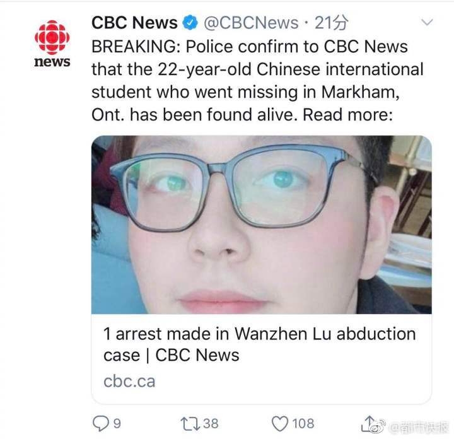The height and width of the screenshot is (439, 454).
Task: Open the CBC News display name
Action: tap(134, 23)
